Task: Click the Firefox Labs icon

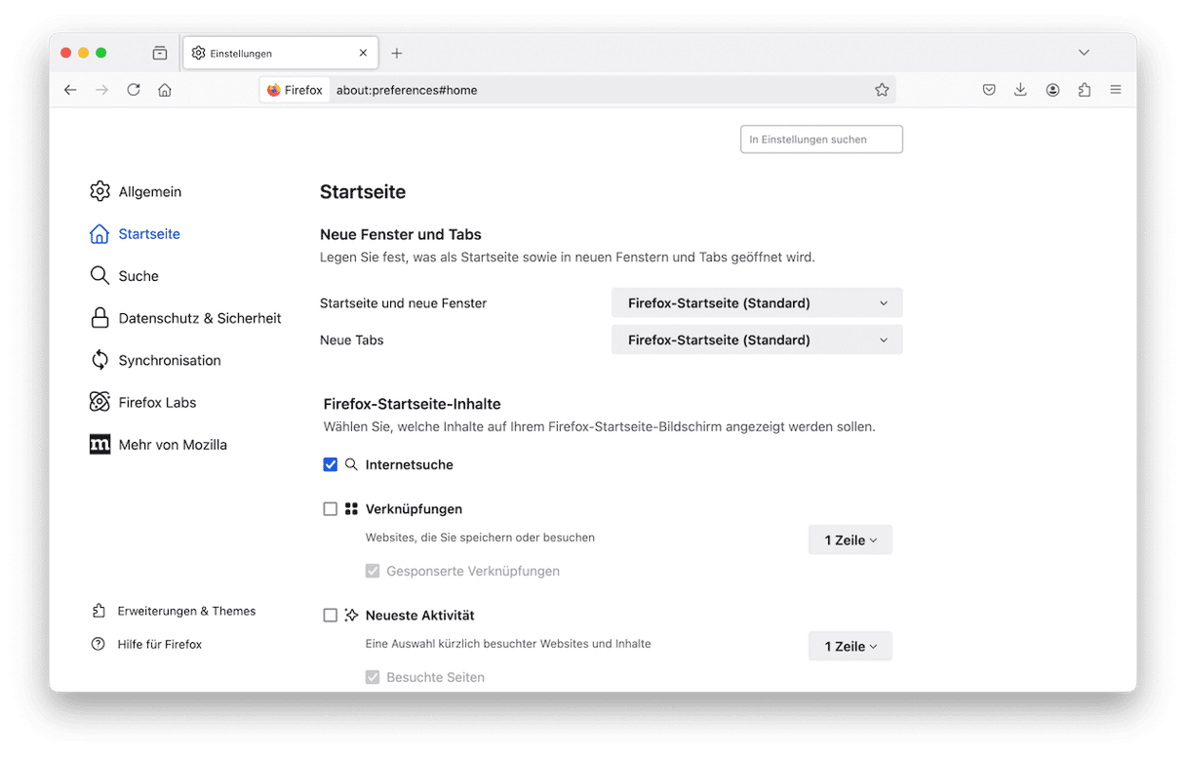Action: 99,402
